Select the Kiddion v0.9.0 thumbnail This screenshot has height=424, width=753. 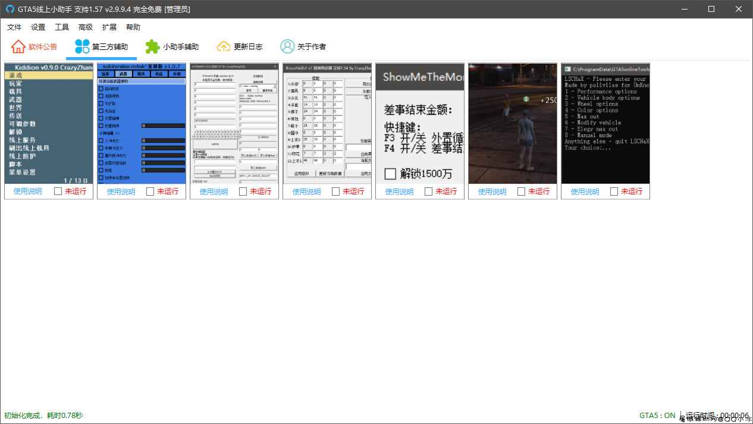coord(49,124)
